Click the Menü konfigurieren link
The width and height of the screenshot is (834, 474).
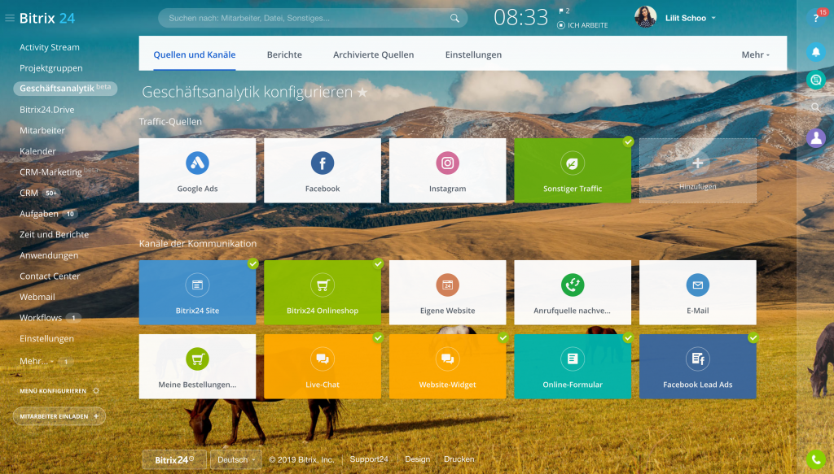pyautogui.click(x=53, y=391)
